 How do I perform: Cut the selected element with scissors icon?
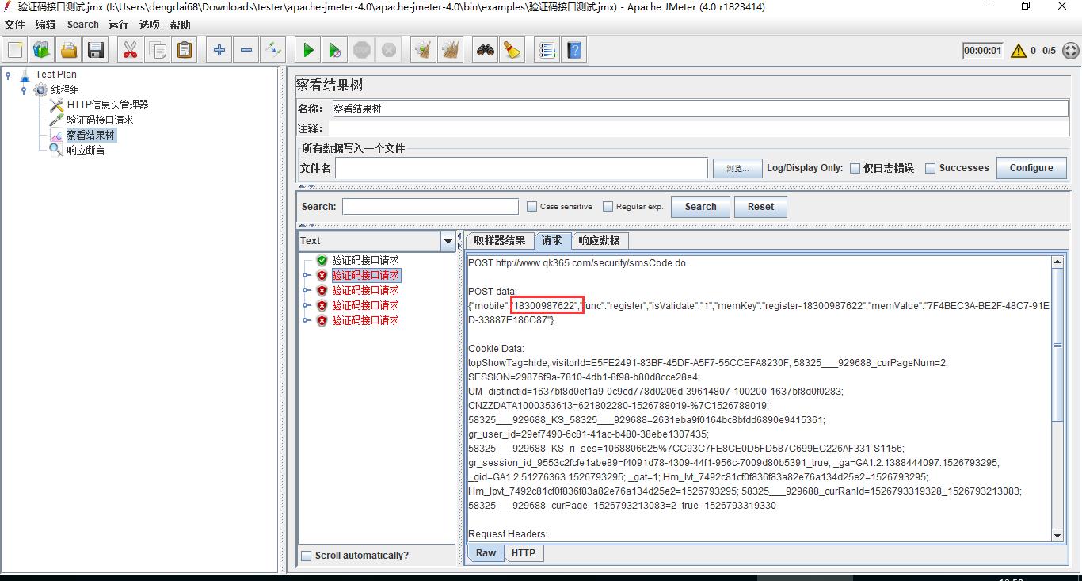[130, 50]
